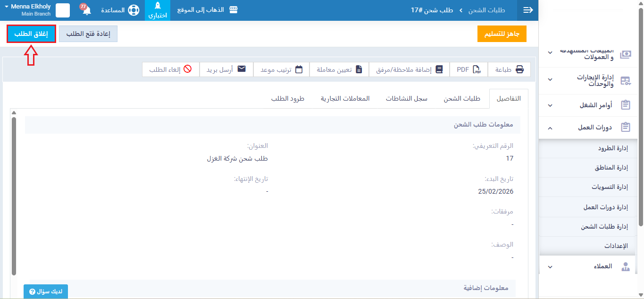This screenshot has width=644, height=299.
Task: Click the notification bell icon
Action: tap(86, 10)
